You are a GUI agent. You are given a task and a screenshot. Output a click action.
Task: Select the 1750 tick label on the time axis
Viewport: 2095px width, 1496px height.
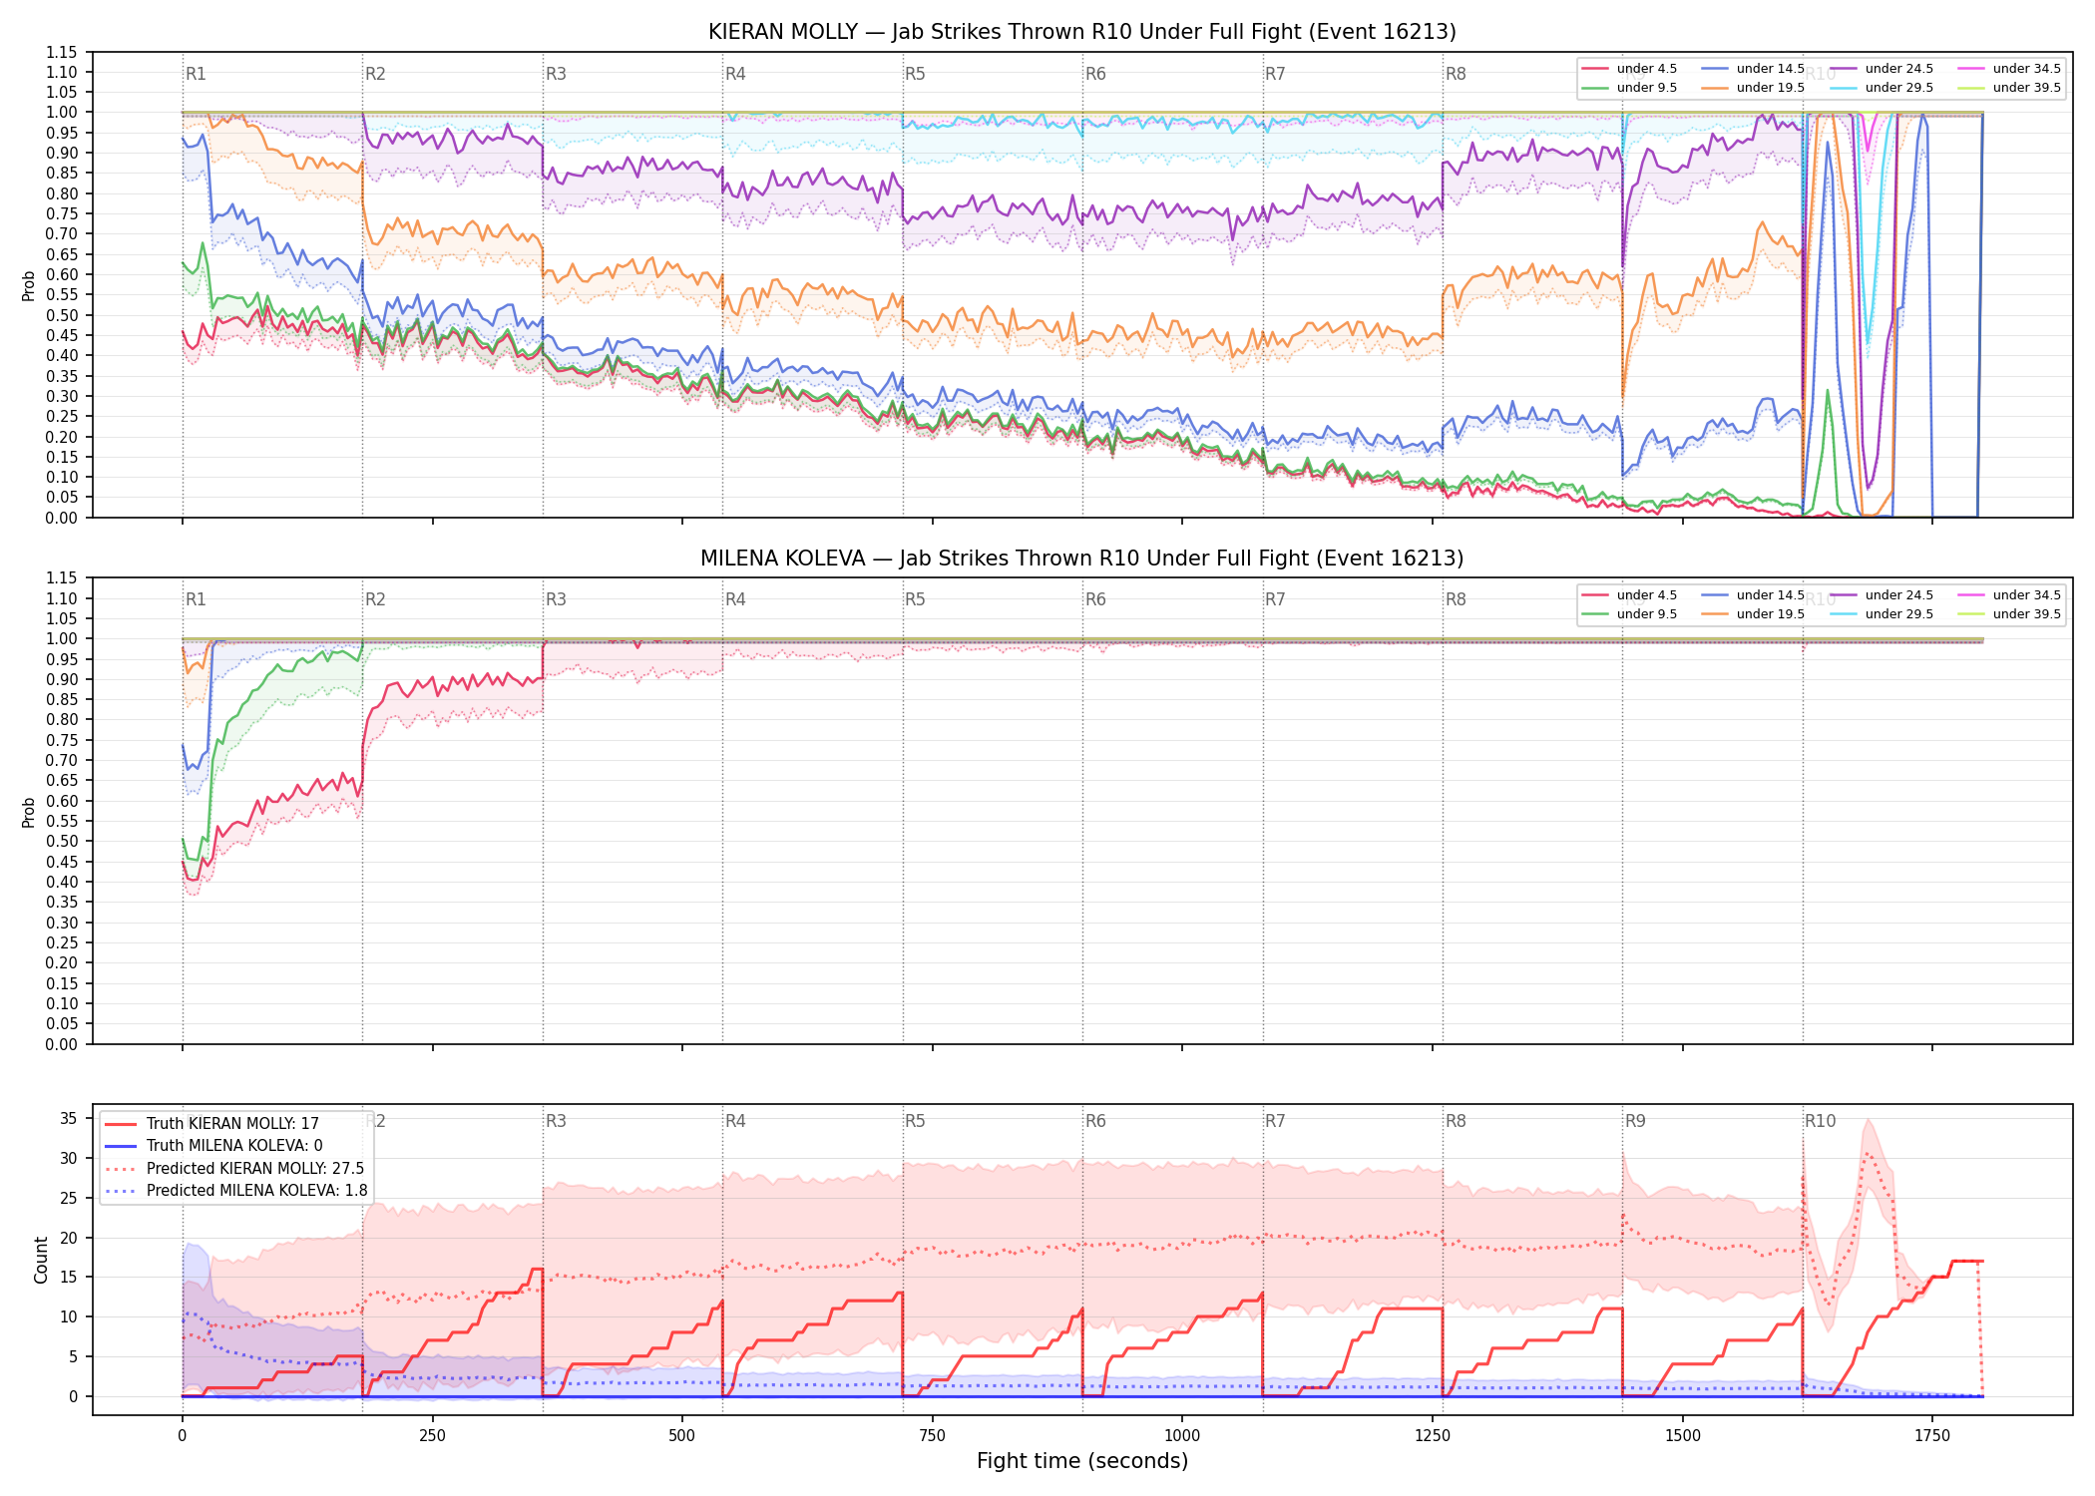(x=1932, y=1436)
